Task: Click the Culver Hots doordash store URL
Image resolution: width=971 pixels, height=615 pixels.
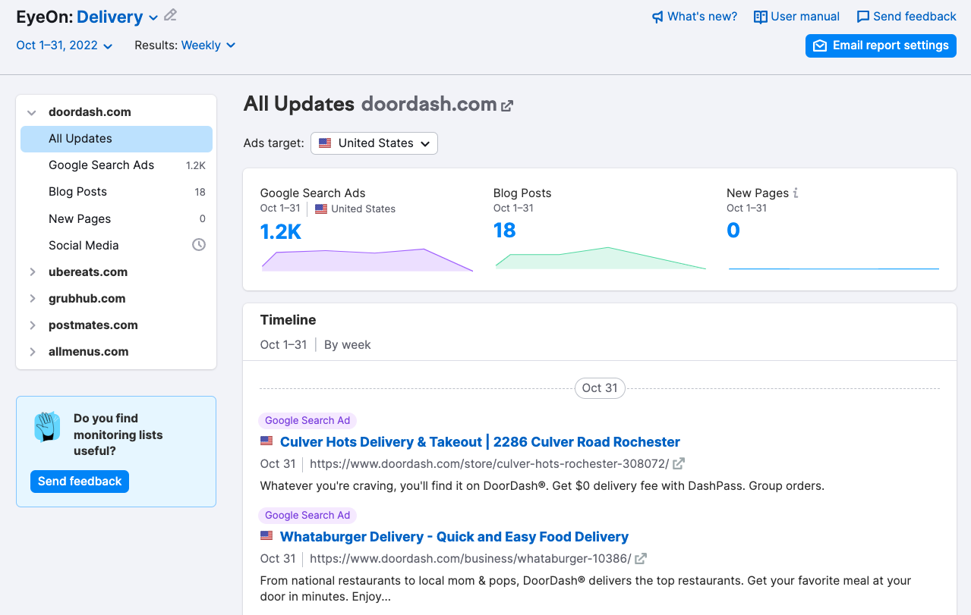Action: coord(490,463)
